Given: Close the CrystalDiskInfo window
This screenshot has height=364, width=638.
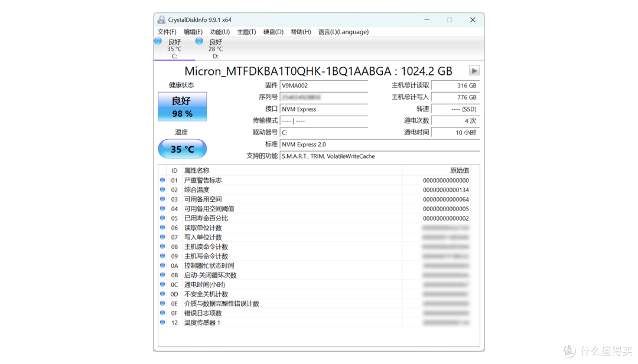Looking at the screenshot, I should [x=473, y=19].
